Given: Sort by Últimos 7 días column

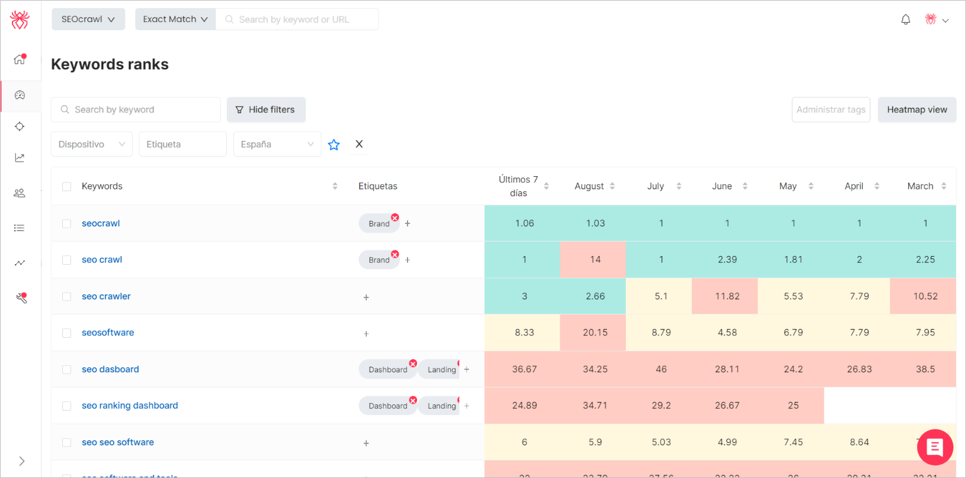Looking at the screenshot, I should (524, 186).
